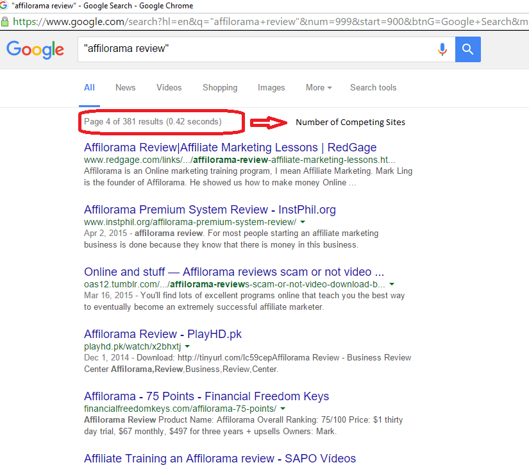This screenshot has height=465, width=529.
Task: Open Affilorama Premium System Review InstPhil.org link
Action: (210, 210)
